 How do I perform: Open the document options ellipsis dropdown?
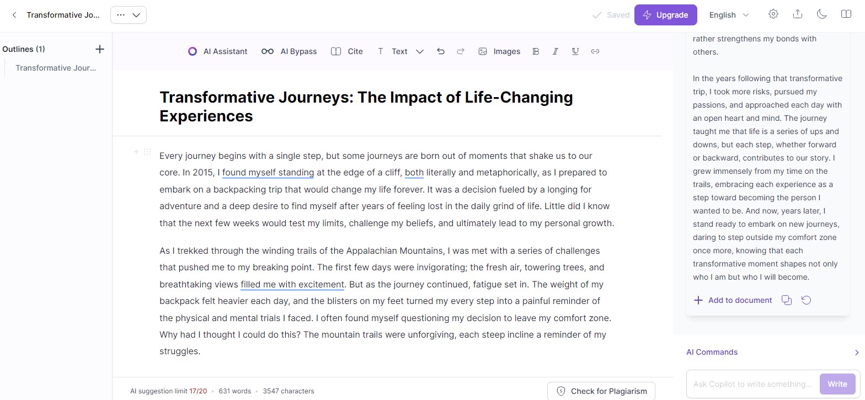coord(129,15)
